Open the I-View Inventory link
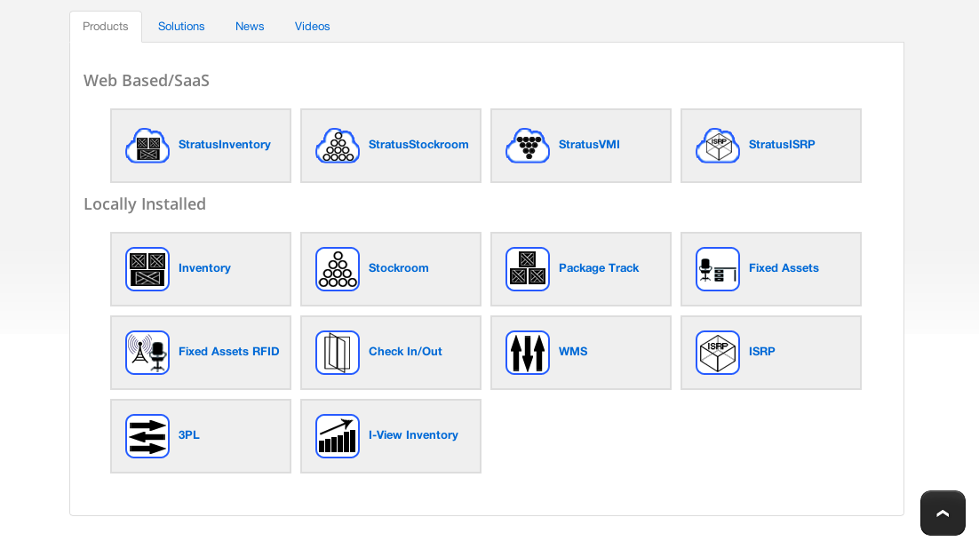 413,434
